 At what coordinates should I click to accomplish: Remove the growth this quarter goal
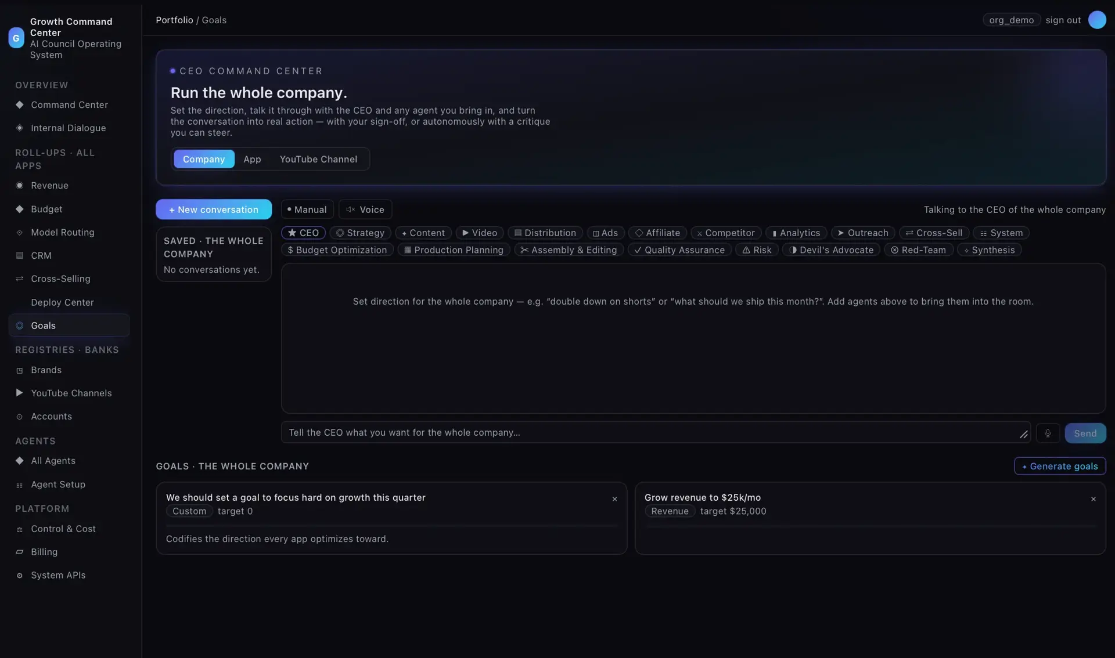(614, 499)
